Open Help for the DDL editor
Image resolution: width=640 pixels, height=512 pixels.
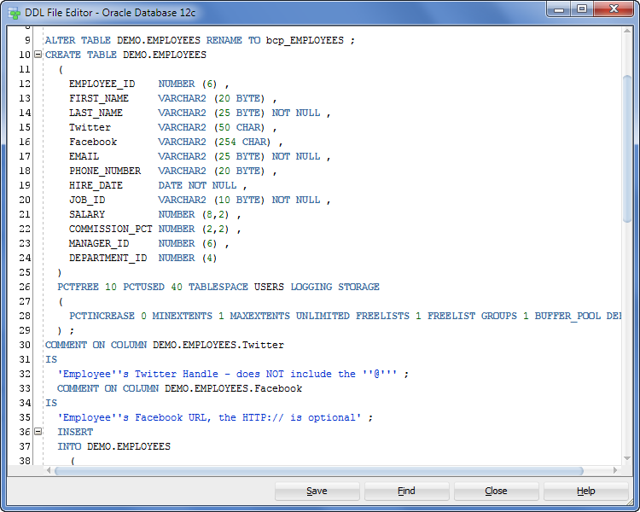[x=585, y=491]
